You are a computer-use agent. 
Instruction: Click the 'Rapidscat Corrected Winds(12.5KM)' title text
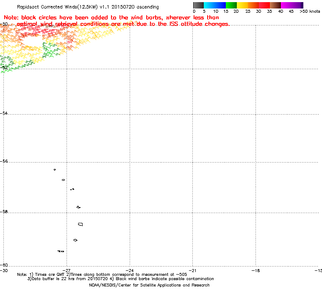(x=57, y=7)
